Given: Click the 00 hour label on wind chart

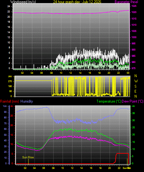Looking at the screenshot, I should click(128, 73).
